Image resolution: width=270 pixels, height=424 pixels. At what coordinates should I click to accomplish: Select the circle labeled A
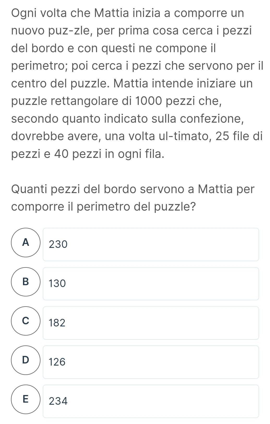pyautogui.click(x=26, y=243)
